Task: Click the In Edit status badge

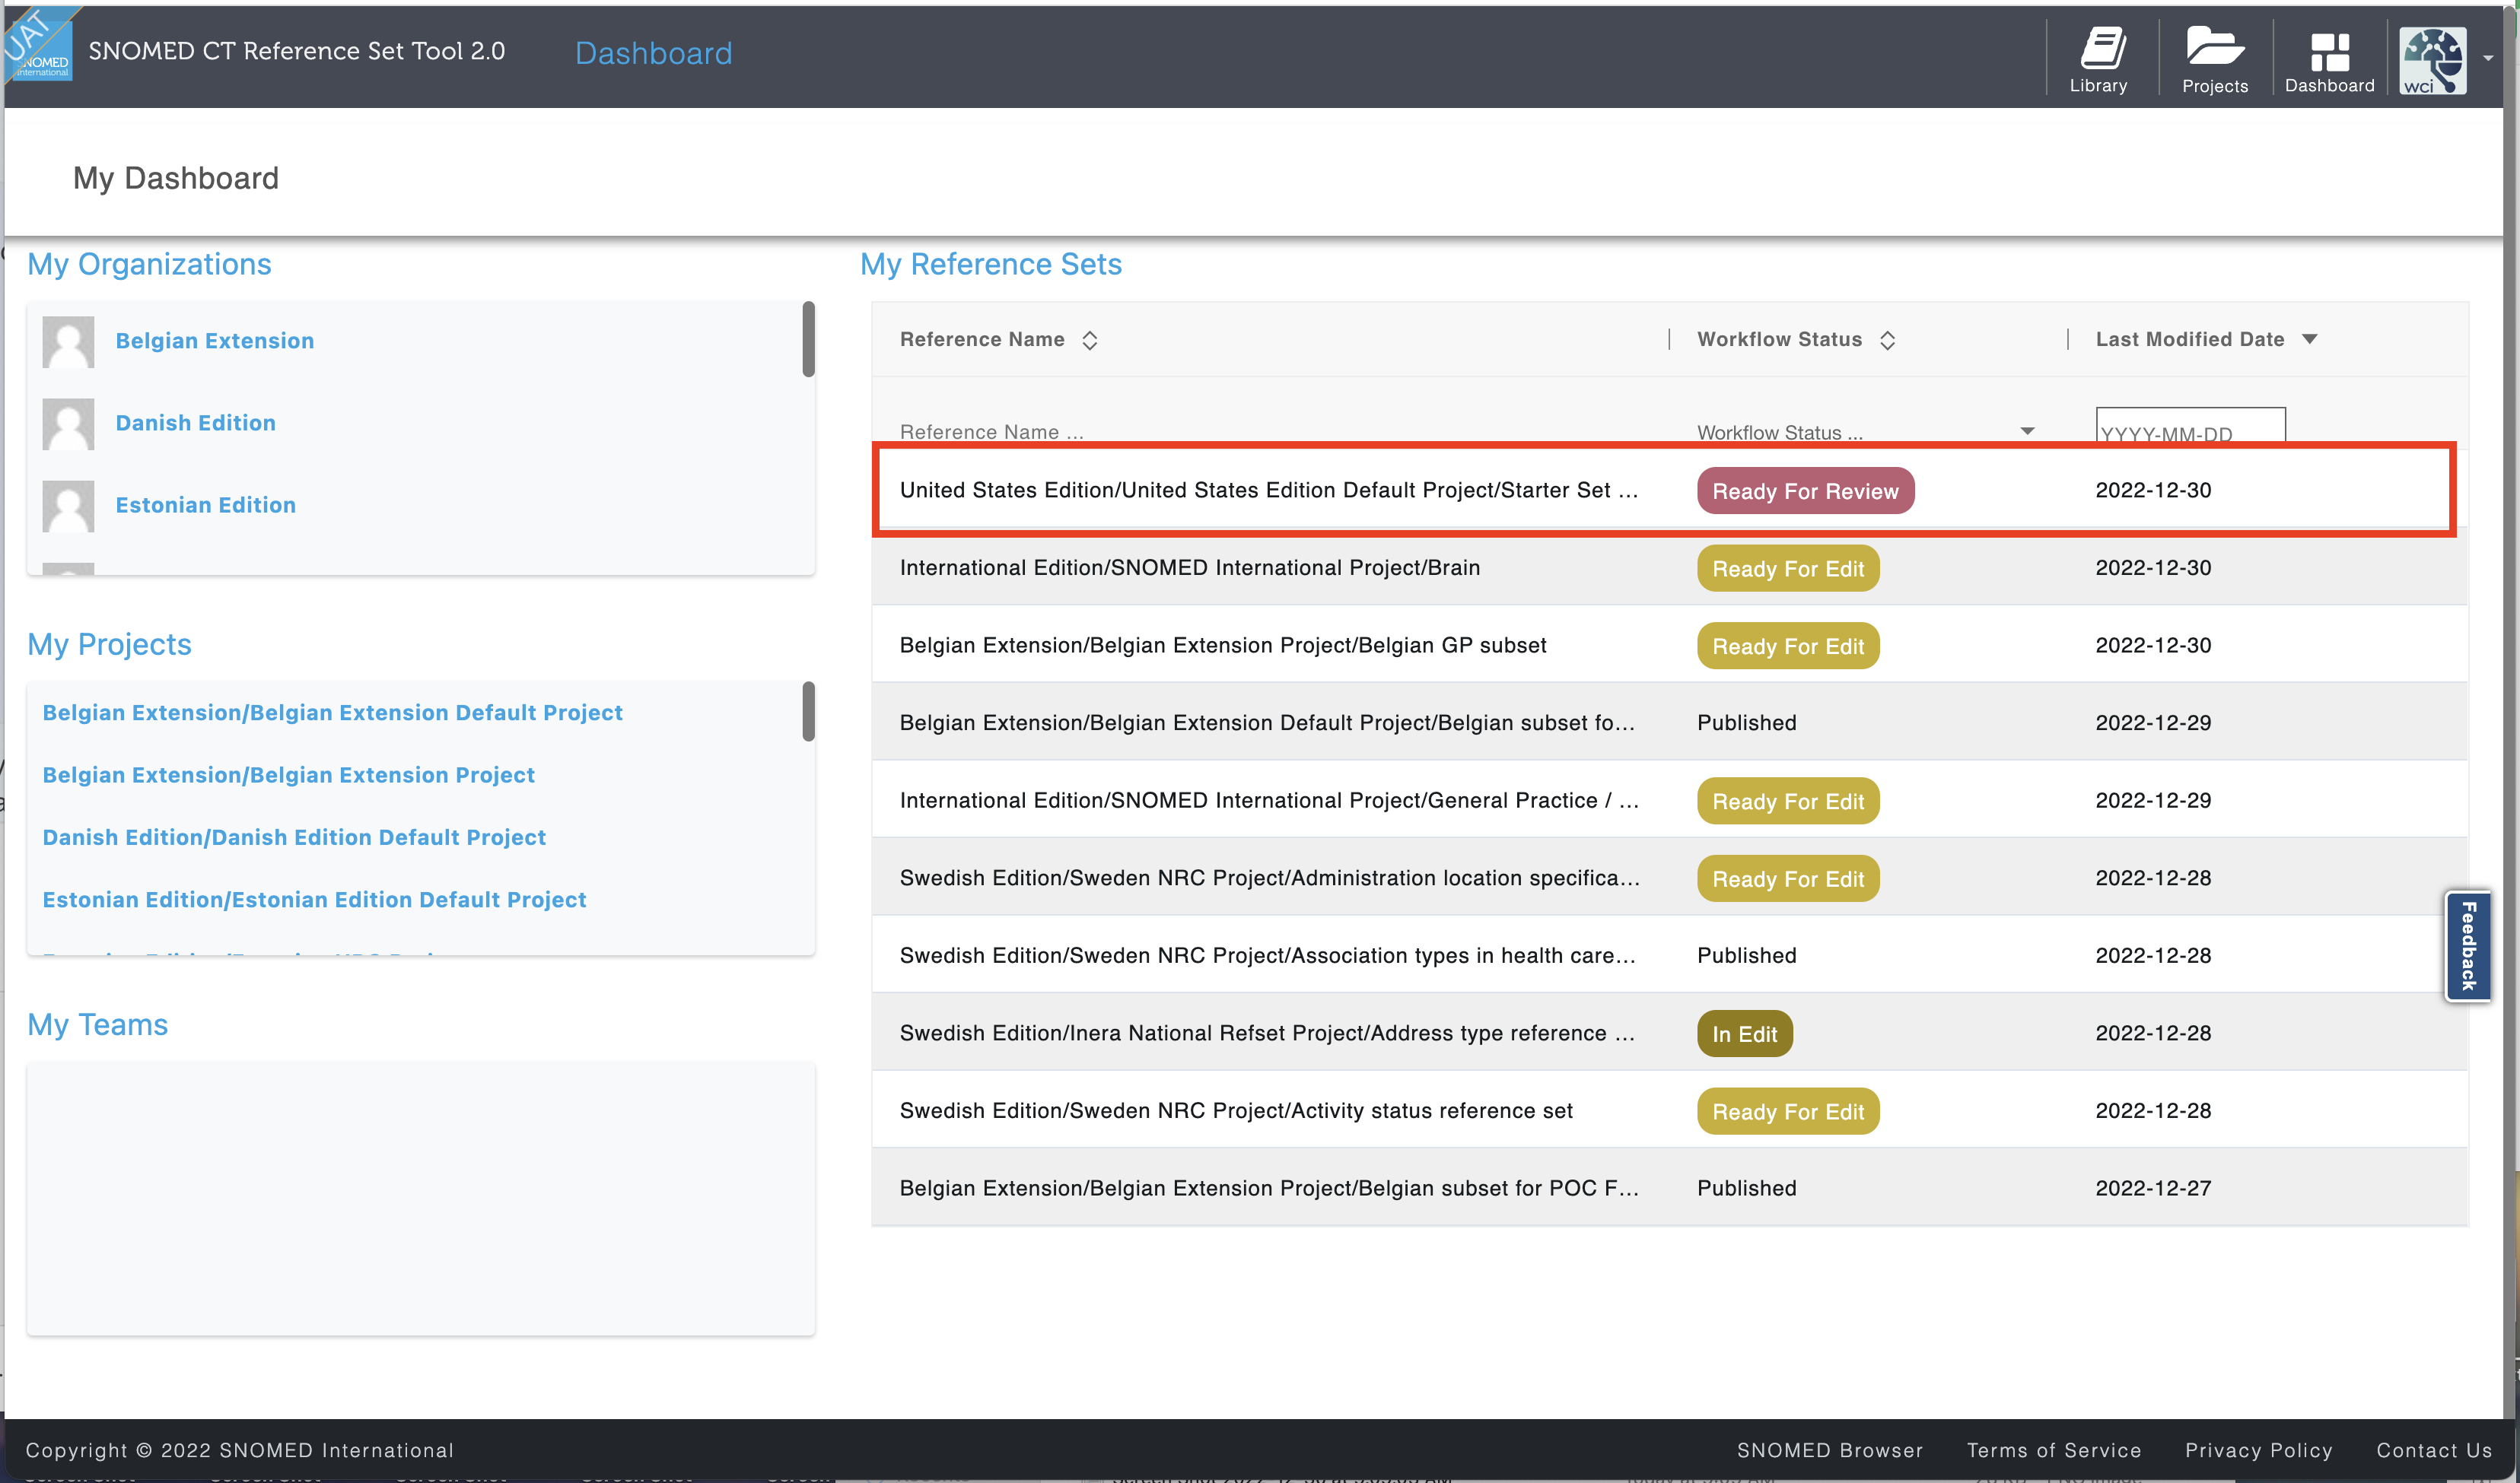Action: [x=1744, y=1034]
